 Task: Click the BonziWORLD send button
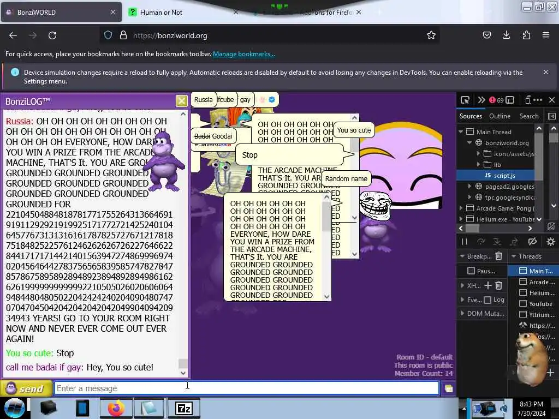(26, 388)
